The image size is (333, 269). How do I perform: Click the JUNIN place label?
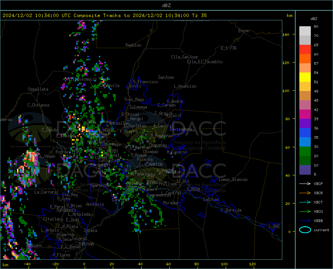coord(149,175)
